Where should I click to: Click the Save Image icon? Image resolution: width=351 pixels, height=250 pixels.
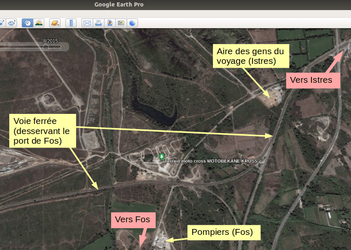click(109, 23)
